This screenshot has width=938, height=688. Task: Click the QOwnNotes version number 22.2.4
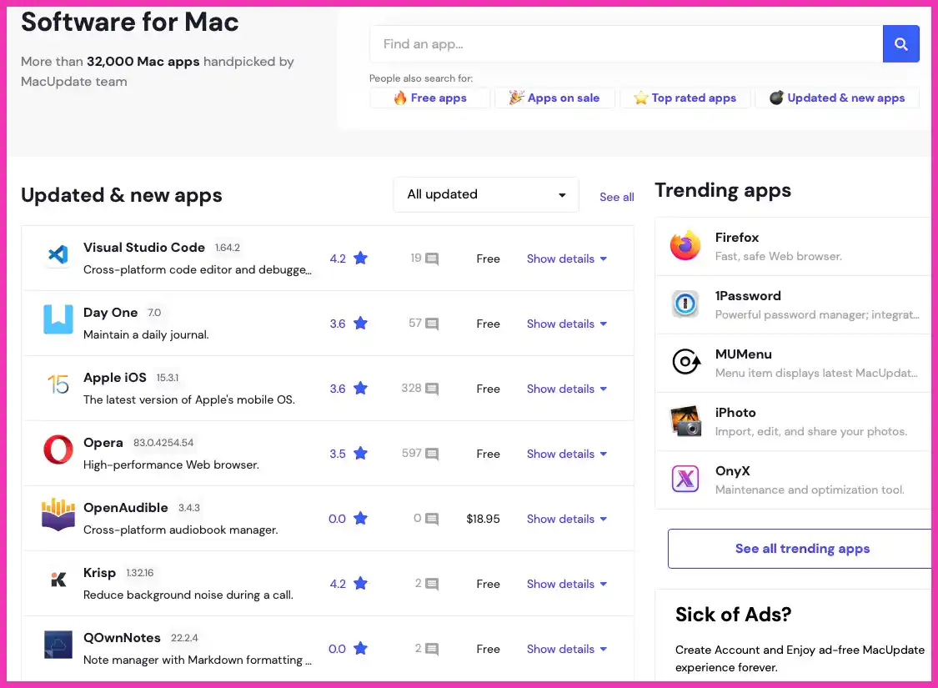[184, 638]
